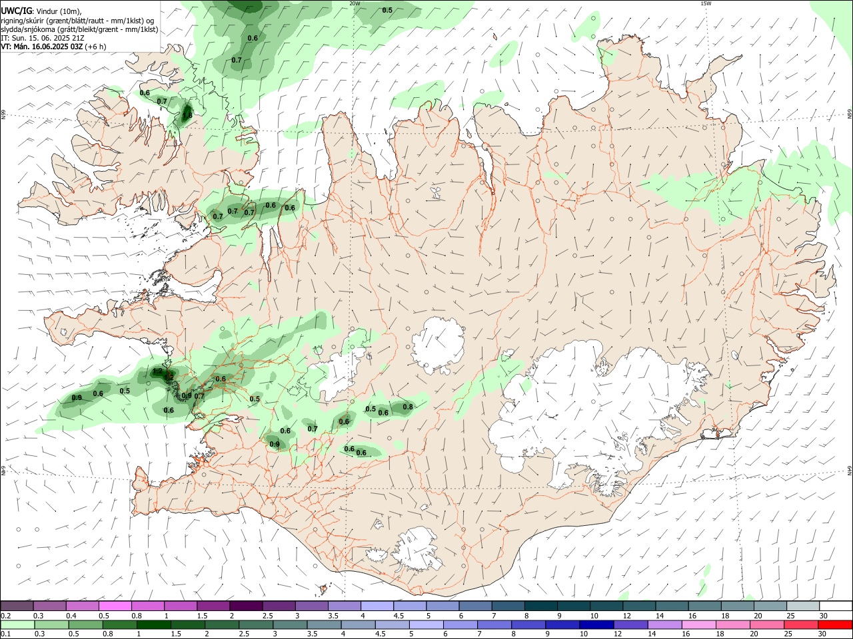This screenshot has height=639, width=853.
Task: Click the snow legend swatch starting at 0.2
Action: point(17,606)
